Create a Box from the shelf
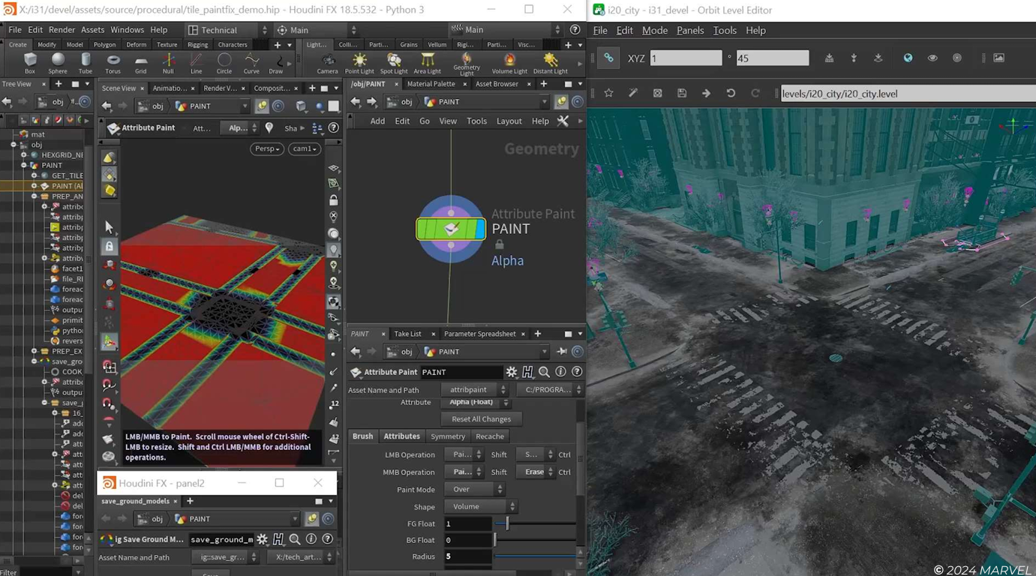The height and width of the screenshot is (576, 1036). pos(30,63)
